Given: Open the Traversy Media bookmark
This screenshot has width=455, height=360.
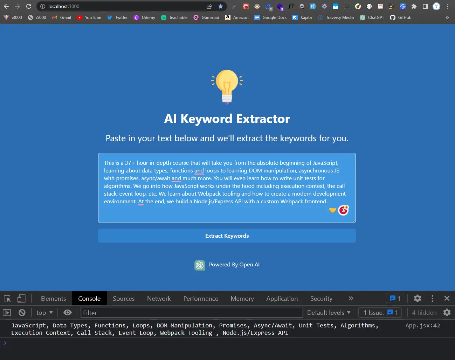Looking at the screenshot, I should coord(336,18).
